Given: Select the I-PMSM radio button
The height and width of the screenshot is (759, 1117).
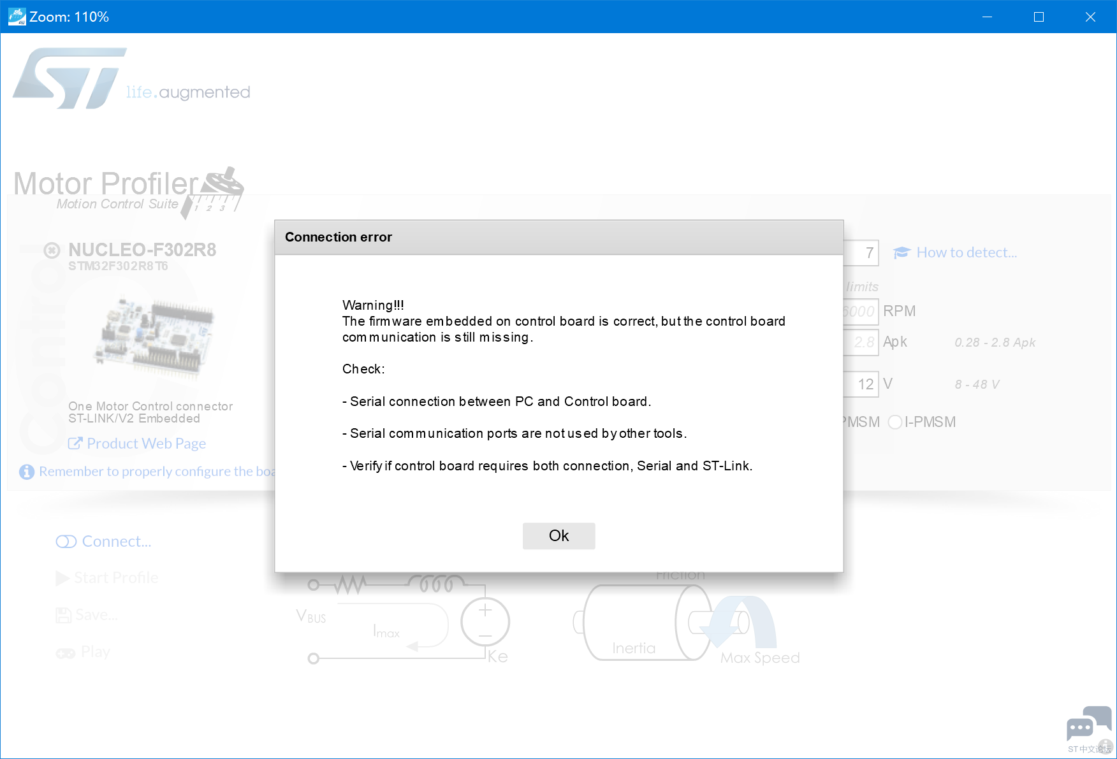Looking at the screenshot, I should (x=895, y=422).
